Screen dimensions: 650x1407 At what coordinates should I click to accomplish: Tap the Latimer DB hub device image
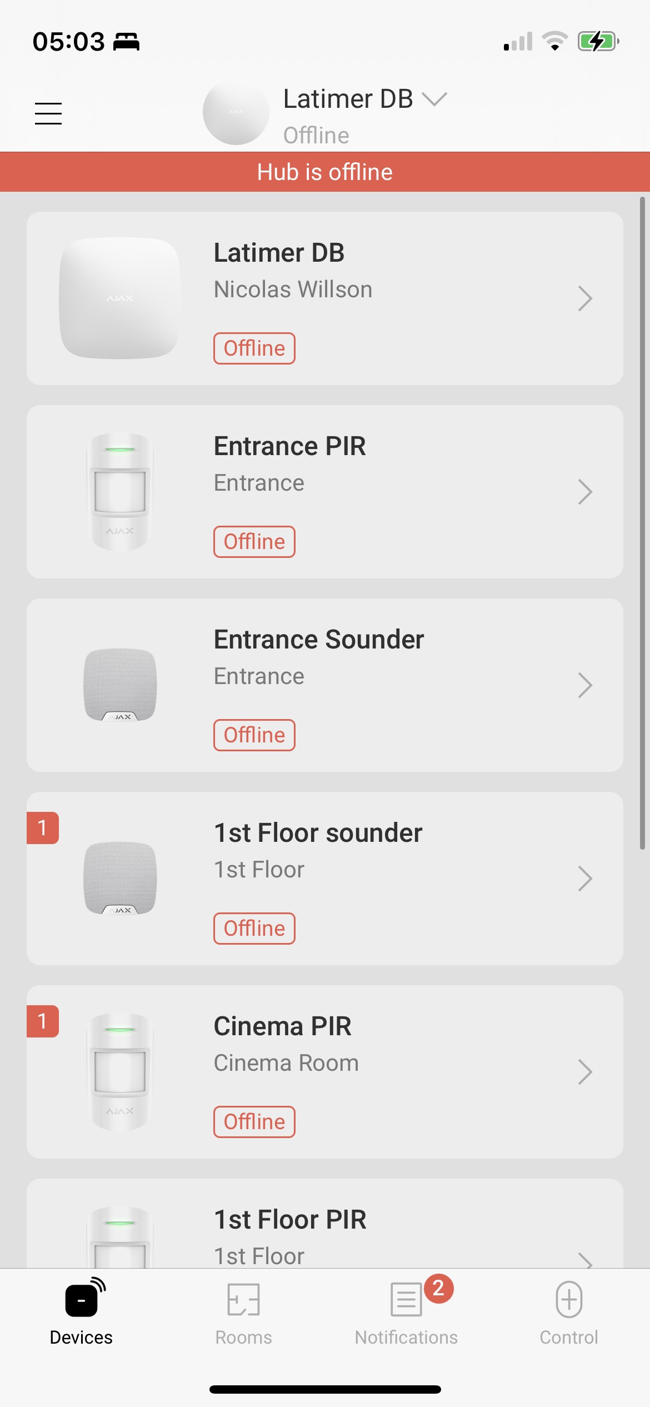[x=120, y=298]
